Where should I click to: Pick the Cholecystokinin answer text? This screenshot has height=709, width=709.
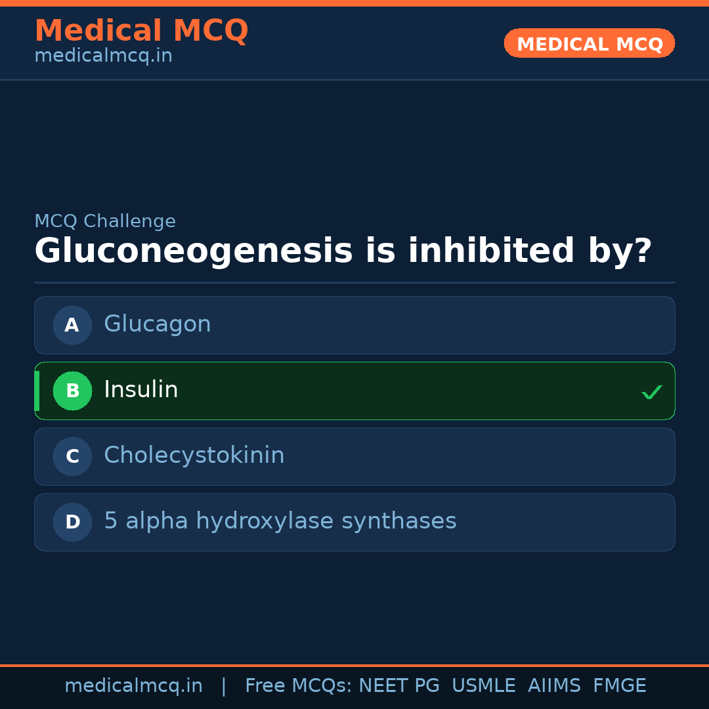click(194, 456)
